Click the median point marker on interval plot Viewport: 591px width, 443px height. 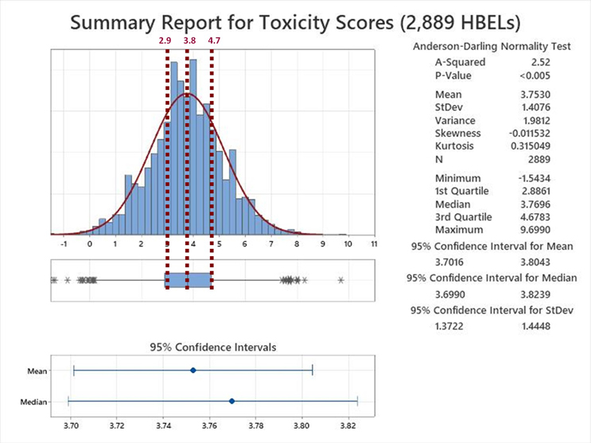coord(231,401)
